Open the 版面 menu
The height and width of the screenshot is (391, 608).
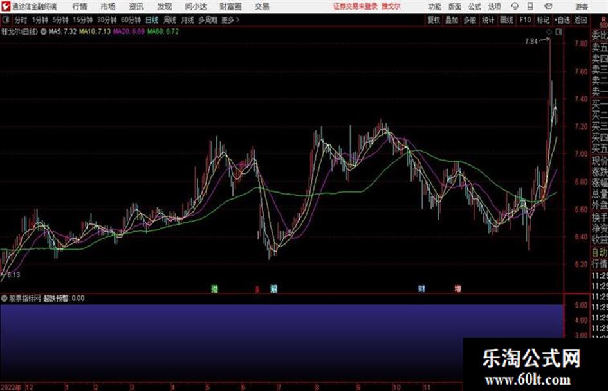click(454, 6)
